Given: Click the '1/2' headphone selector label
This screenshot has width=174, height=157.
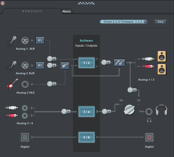Looking at the screenshot, I should tap(139, 100).
